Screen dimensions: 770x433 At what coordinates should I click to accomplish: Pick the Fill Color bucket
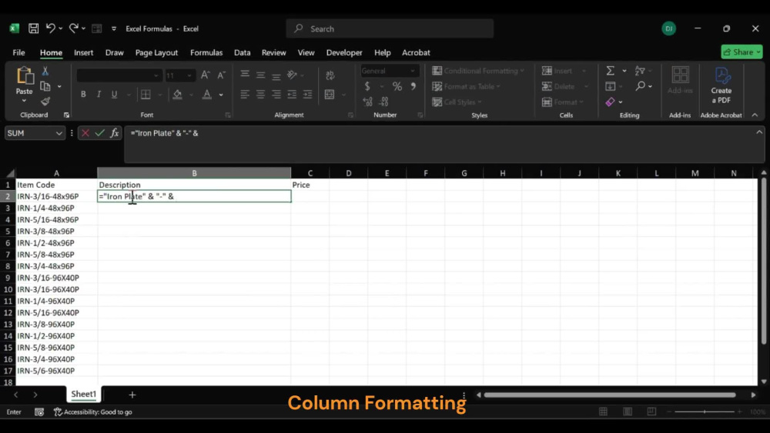click(x=178, y=94)
